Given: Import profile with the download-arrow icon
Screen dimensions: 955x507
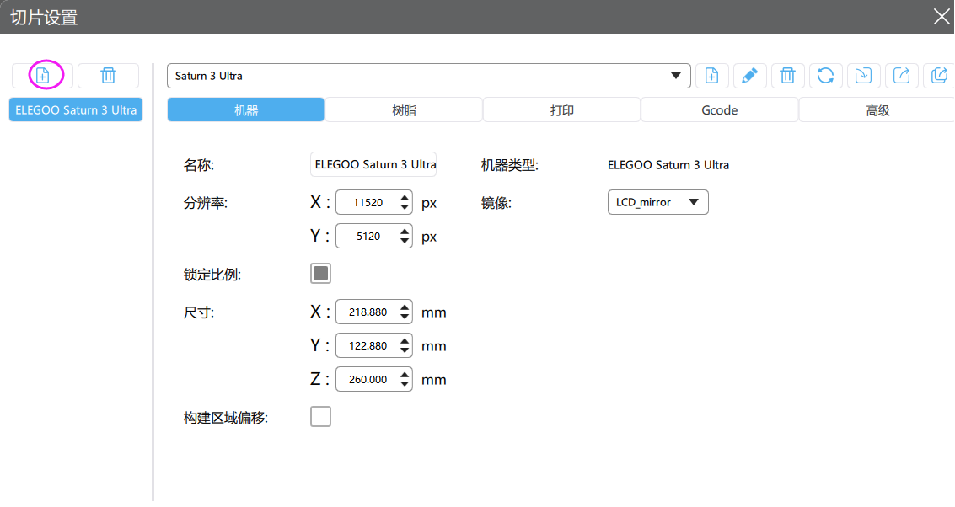Looking at the screenshot, I should click(864, 76).
